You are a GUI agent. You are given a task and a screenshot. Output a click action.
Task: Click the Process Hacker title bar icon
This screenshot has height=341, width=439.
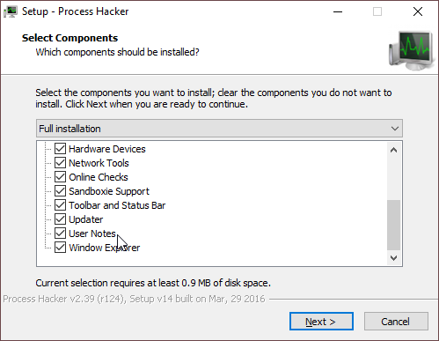pyautogui.click(x=11, y=11)
